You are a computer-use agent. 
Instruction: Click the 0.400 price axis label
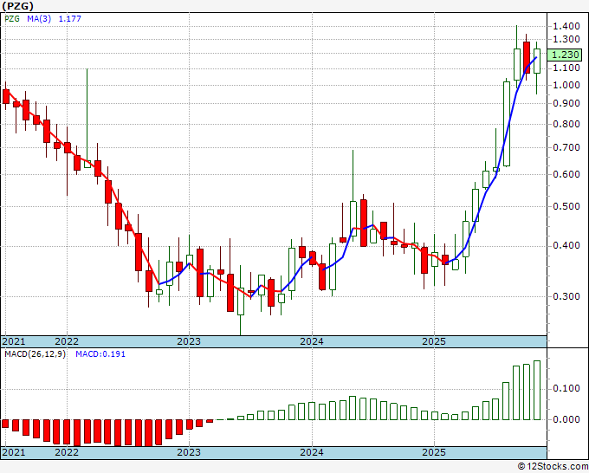pos(566,246)
